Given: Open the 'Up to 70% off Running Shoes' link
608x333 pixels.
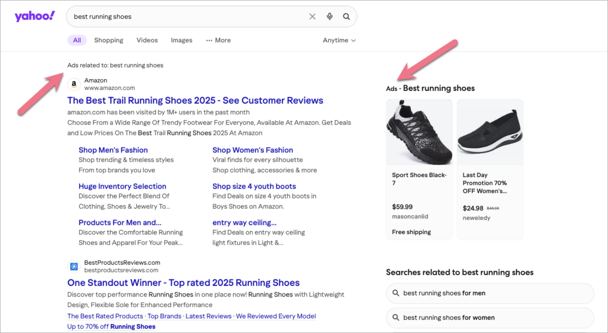Looking at the screenshot, I should click(x=111, y=326).
